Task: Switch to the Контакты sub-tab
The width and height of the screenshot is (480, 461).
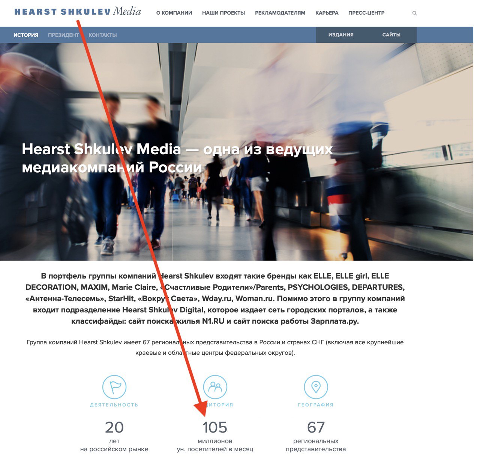Action: (x=103, y=35)
